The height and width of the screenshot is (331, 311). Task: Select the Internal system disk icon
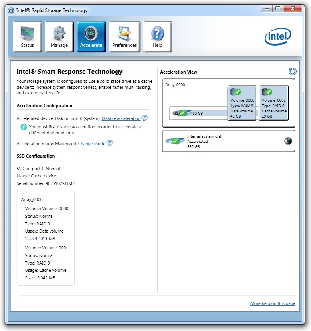(174, 141)
